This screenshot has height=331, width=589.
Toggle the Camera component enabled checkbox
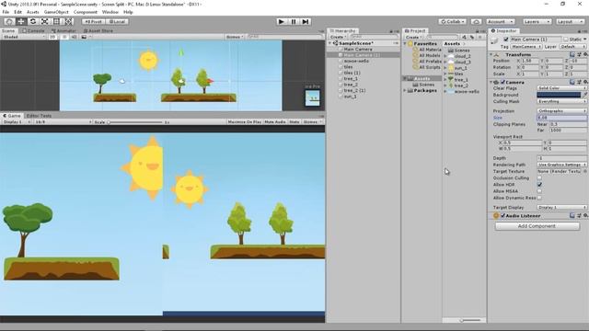point(502,82)
